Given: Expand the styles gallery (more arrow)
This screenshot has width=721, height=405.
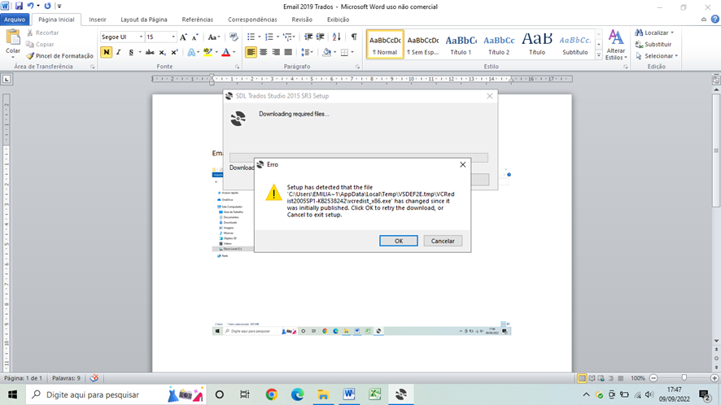Looking at the screenshot, I should [599, 55].
